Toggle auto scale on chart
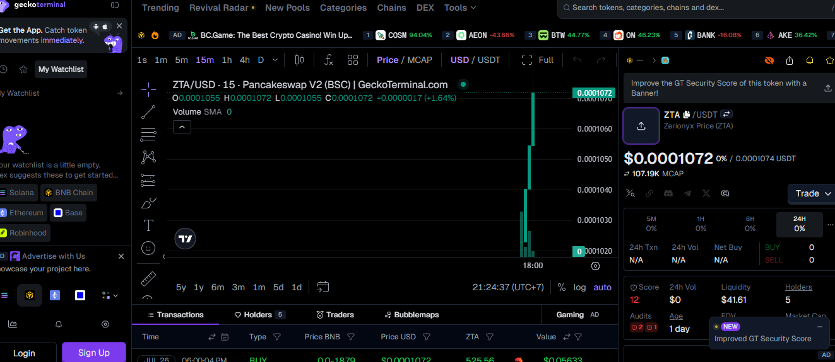 point(602,287)
